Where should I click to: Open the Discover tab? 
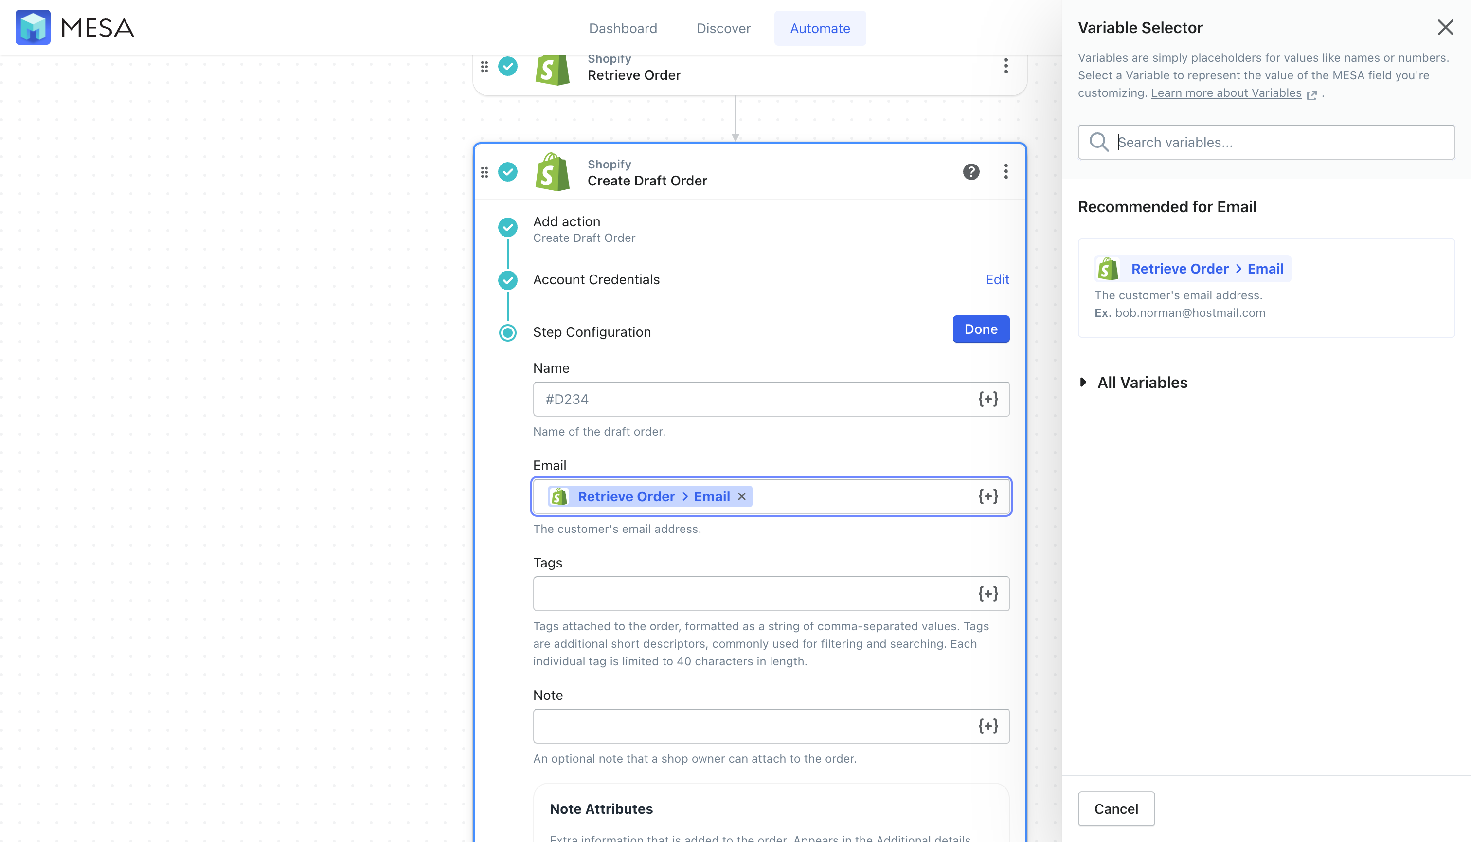(723, 28)
